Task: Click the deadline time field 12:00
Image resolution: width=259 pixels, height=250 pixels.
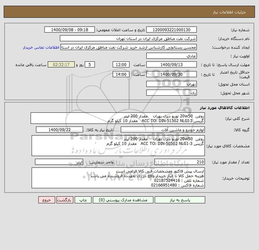Action: pyautogui.click(x=121, y=65)
